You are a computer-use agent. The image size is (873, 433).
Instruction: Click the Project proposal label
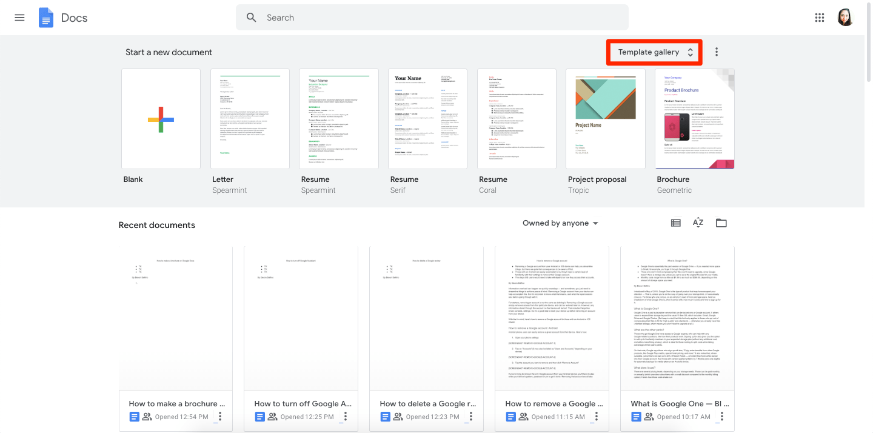pyautogui.click(x=597, y=180)
